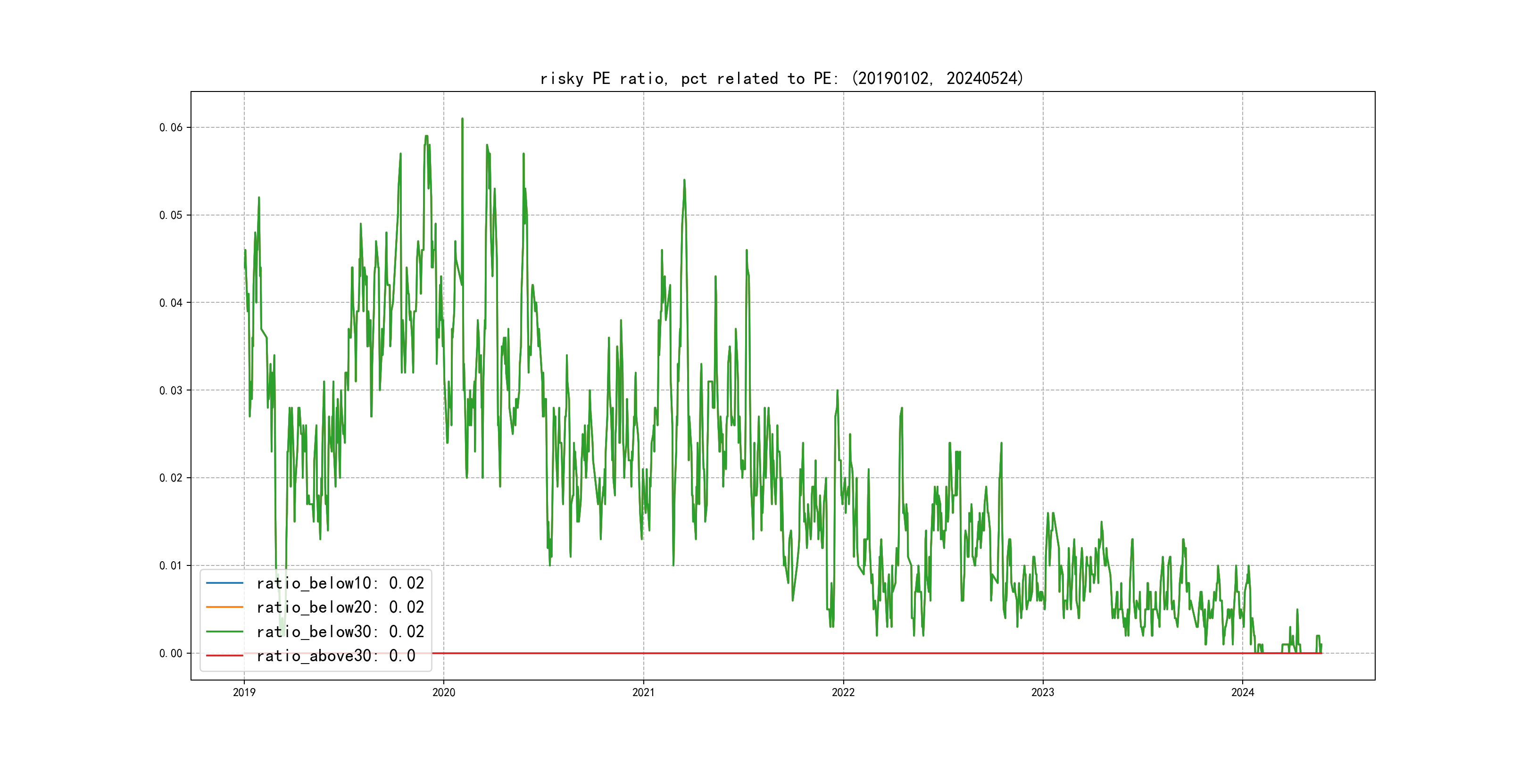Click the chart title text
The image size is (1528, 764).
(782, 78)
